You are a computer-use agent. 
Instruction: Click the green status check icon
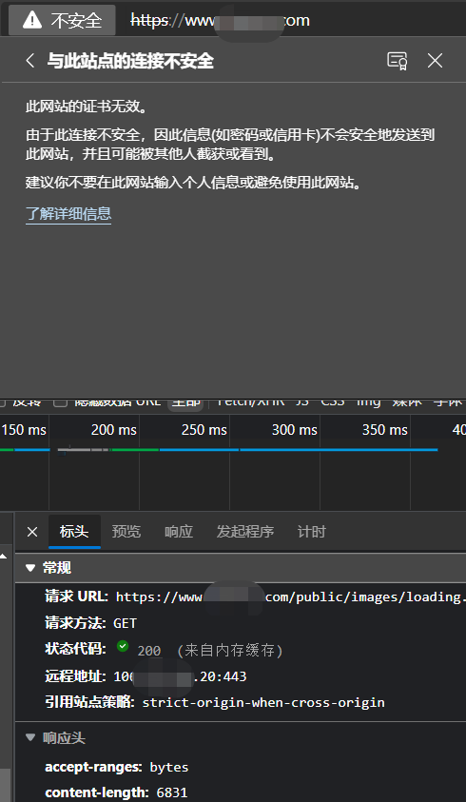pyautogui.click(x=123, y=647)
